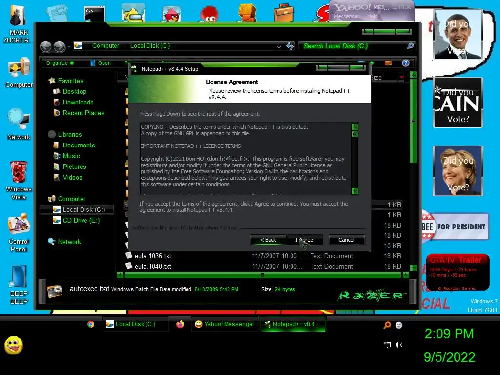This screenshot has width=500, height=375.
Task: Click the license text scroll up arrow
Action: (354, 126)
